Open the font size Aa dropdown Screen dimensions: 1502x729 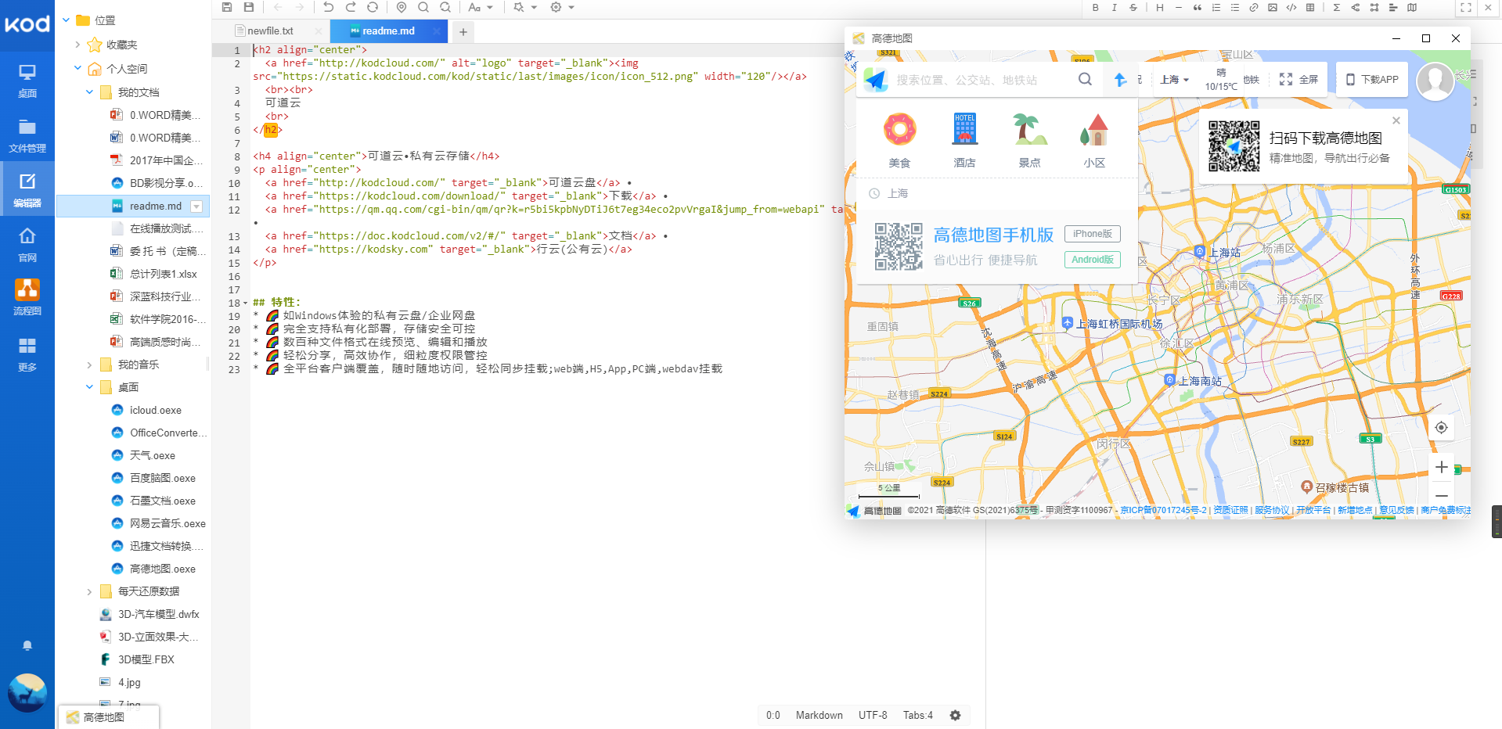[480, 7]
